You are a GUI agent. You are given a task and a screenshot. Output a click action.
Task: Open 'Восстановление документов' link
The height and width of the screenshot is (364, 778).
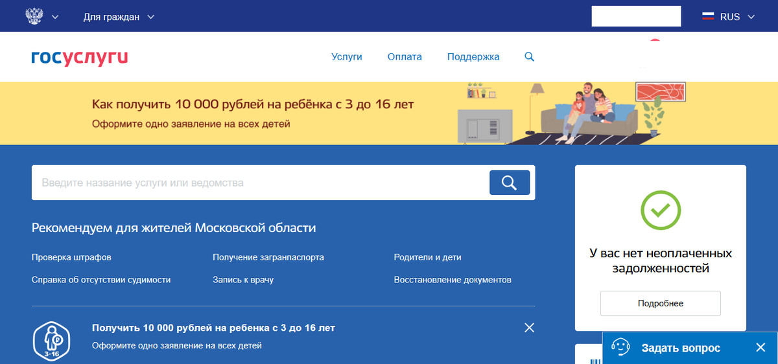click(453, 280)
